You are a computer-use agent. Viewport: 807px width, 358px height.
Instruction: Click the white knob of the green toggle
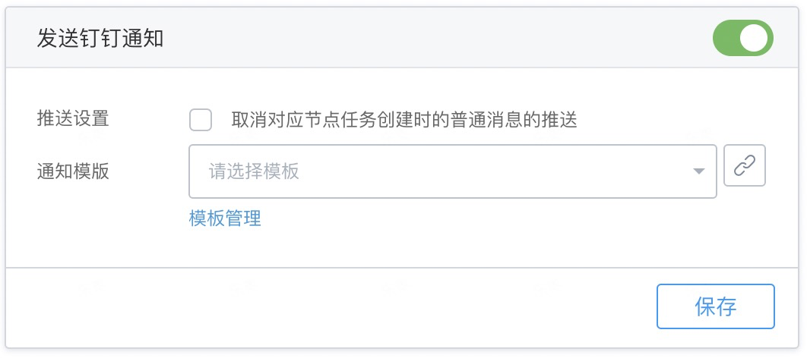[755, 39]
